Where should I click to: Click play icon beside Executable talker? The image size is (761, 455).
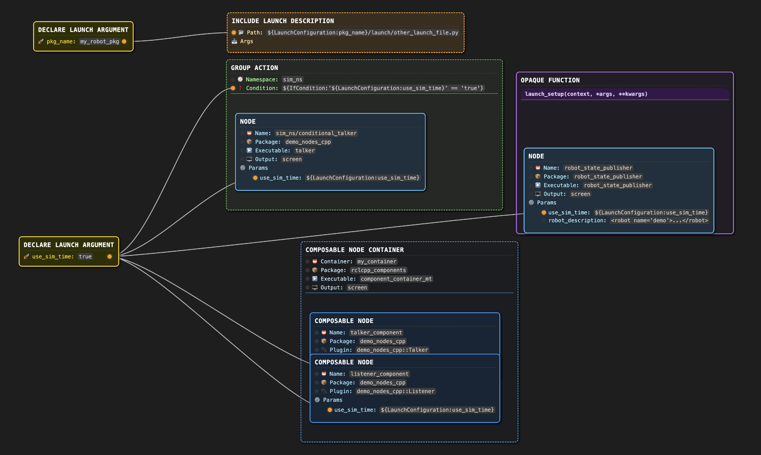249,151
